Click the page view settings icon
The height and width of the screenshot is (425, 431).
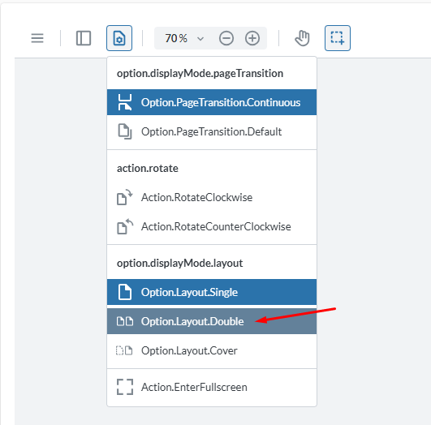coord(119,38)
